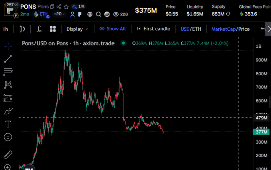Click the undo arrow in chart toolbar
The width and height of the screenshot is (271, 170).
coord(263,29)
